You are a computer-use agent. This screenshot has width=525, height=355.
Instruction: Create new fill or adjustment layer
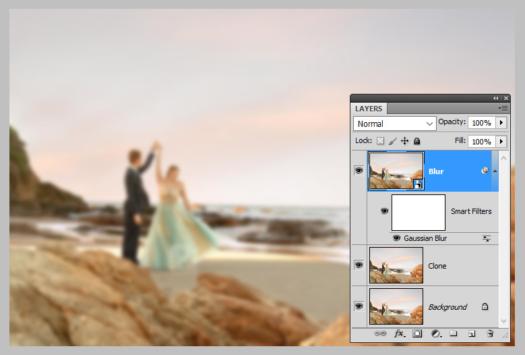coord(436,333)
